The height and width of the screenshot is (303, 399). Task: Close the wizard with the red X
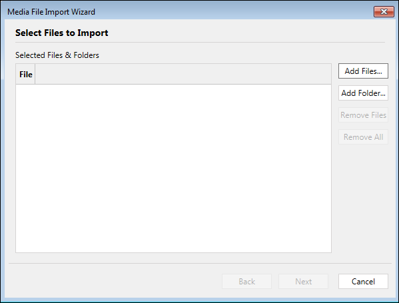click(384, 12)
